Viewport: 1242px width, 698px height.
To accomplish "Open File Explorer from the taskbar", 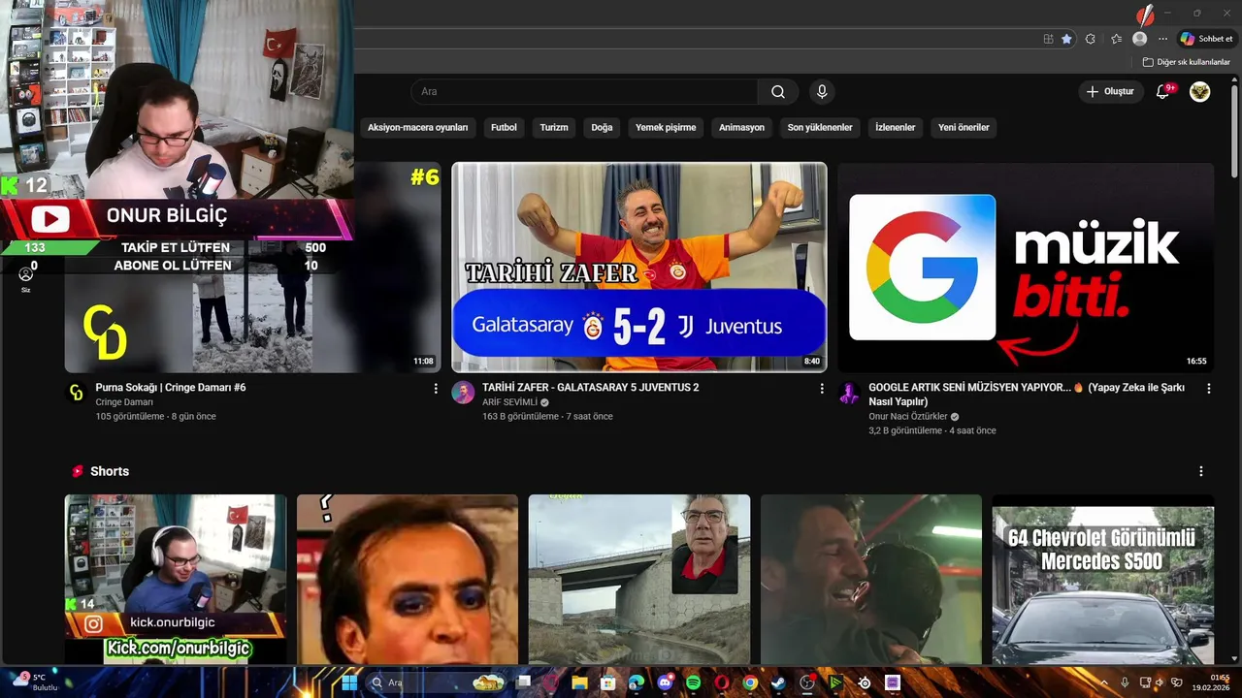I will pyautogui.click(x=579, y=682).
